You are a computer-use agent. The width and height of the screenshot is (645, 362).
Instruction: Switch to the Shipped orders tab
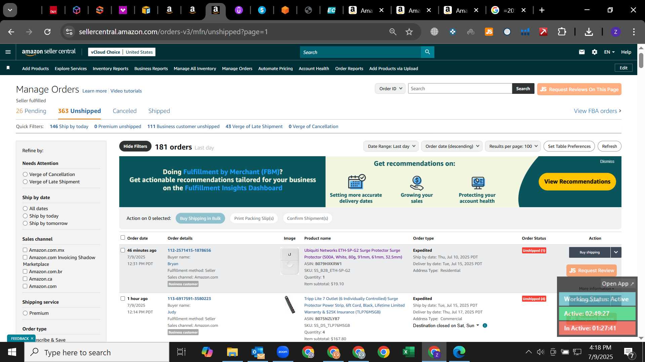[x=159, y=111]
